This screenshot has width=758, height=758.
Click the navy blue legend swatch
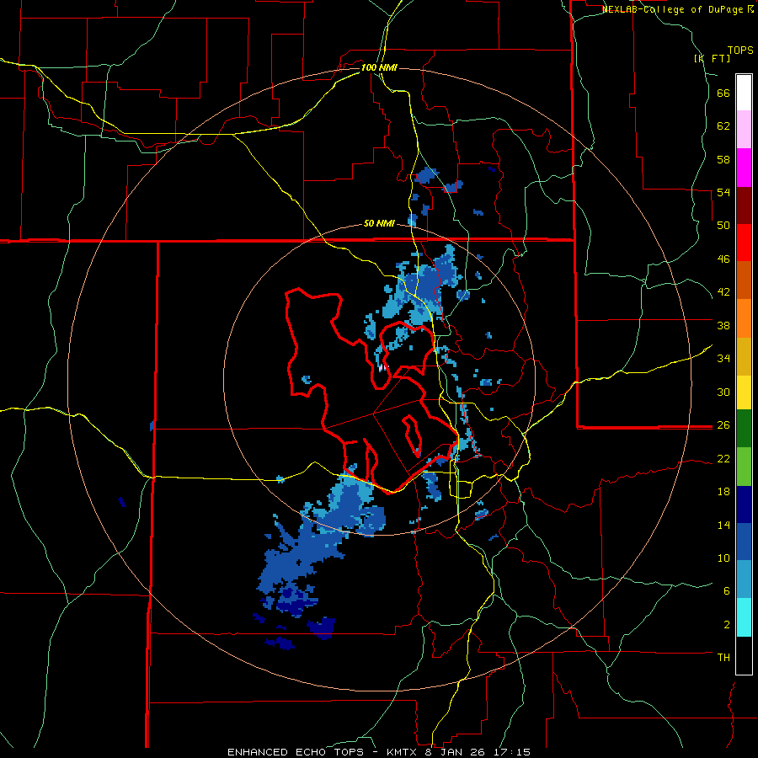(744, 504)
